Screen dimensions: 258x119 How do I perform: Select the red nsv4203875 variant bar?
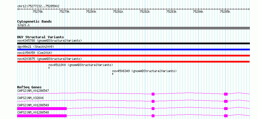click(x=133, y=62)
